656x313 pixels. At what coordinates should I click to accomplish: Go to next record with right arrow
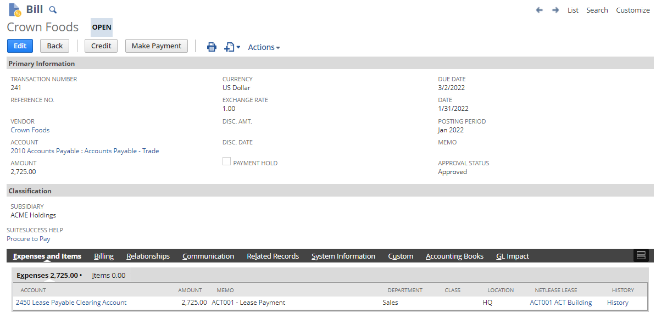point(555,10)
